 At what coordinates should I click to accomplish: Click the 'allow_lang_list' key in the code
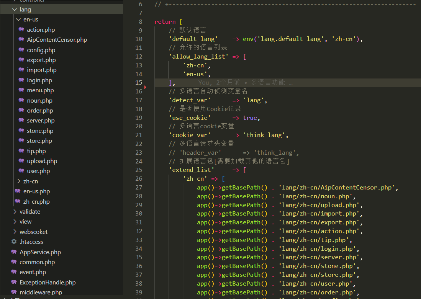point(199,57)
